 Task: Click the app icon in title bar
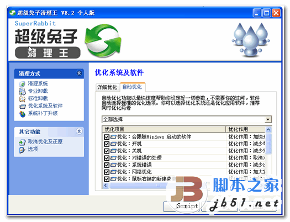(13, 13)
